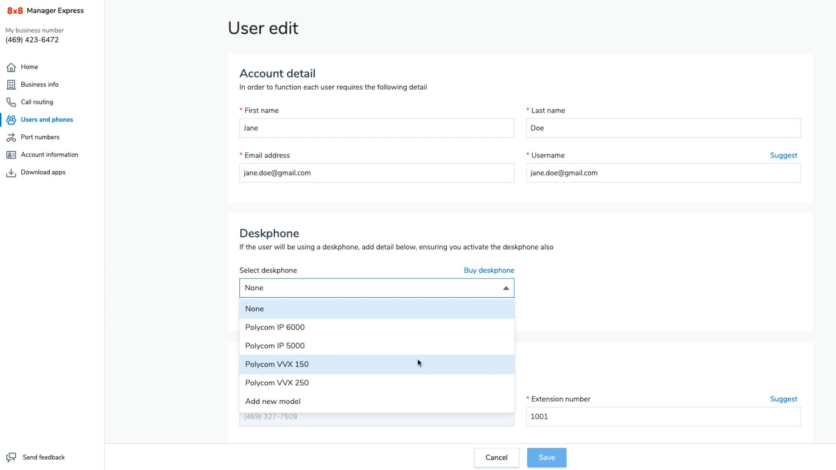This screenshot has height=470, width=836.
Task: Pick Polycom VVX 150 option
Action: click(377, 364)
